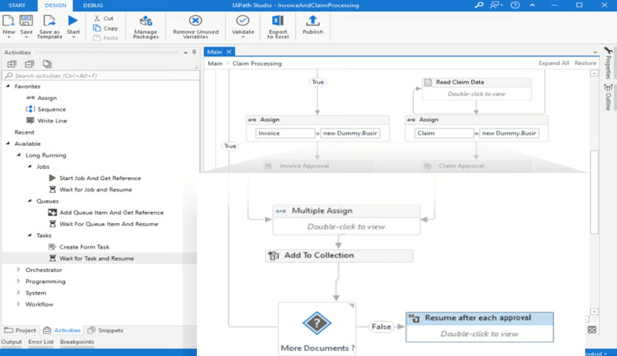Click Save as Template icon
This screenshot has width=617, height=356.
[49, 21]
